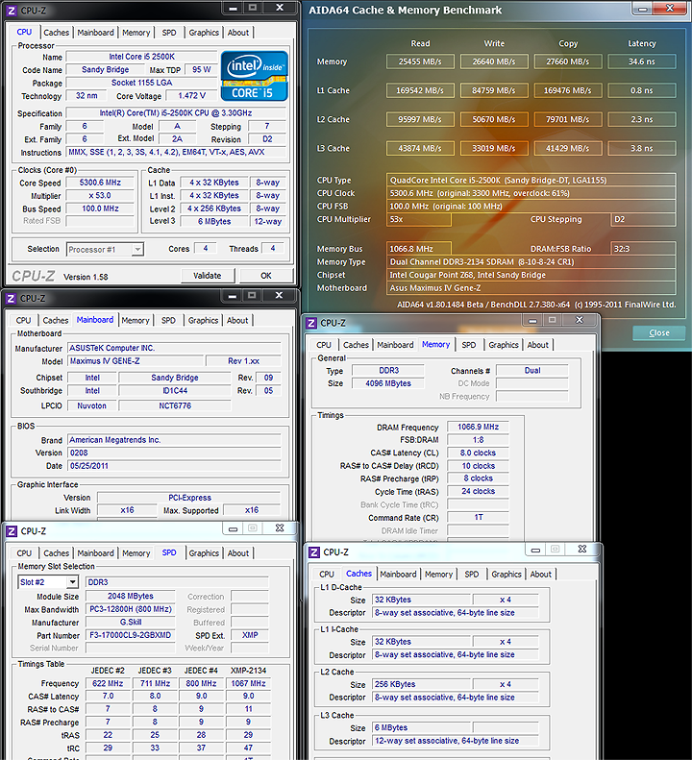
Task: Click the Command Rate 1T value
Action: [478, 517]
